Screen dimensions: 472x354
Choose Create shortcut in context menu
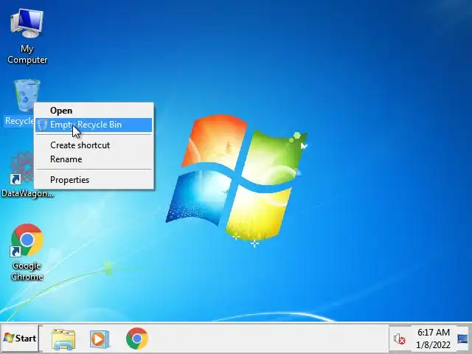(x=94, y=145)
